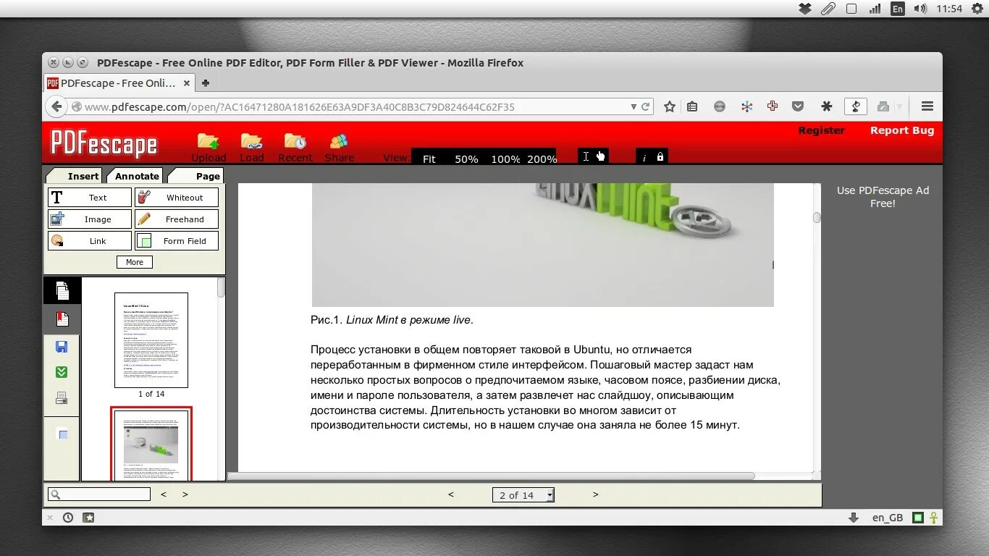Set view zoom to Fit
This screenshot has height=556, width=989.
429,159
